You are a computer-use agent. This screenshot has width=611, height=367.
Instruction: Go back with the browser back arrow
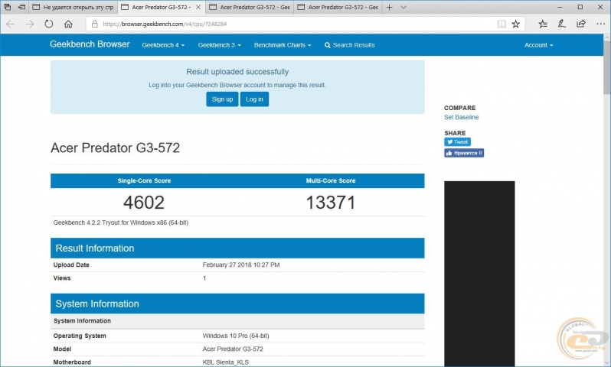(x=11, y=24)
